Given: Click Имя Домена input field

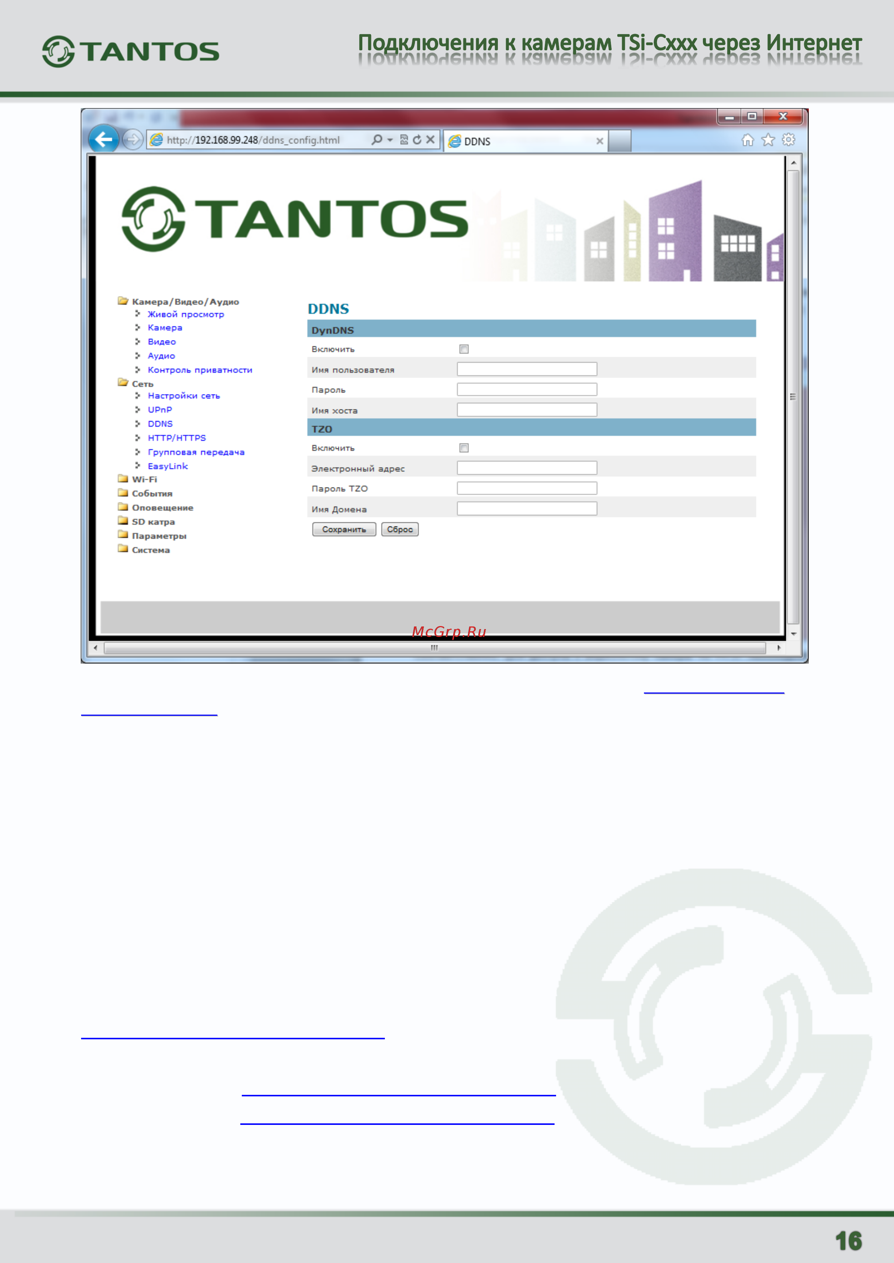Looking at the screenshot, I should (x=527, y=509).
